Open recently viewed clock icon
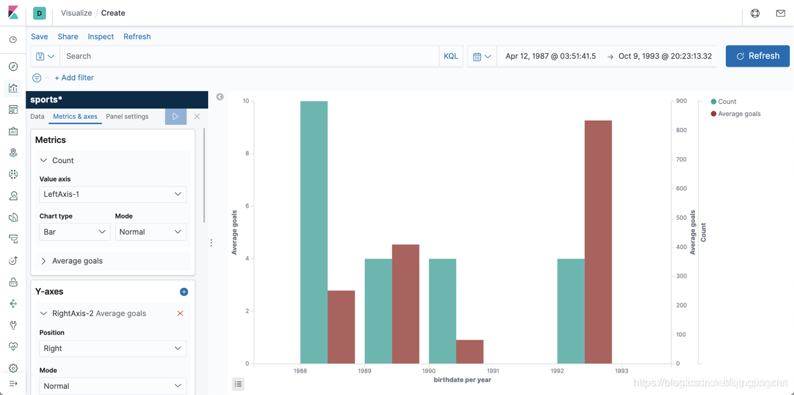Viewport: 794px width, 395px height. pos(13,40)
